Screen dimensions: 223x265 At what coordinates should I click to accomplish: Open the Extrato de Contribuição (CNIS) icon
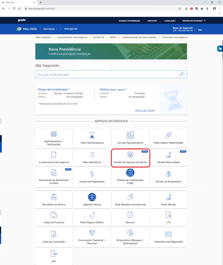pos(130,173)
